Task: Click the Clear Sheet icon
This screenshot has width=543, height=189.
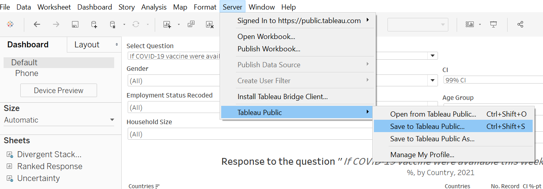Action: coord(210,24)
